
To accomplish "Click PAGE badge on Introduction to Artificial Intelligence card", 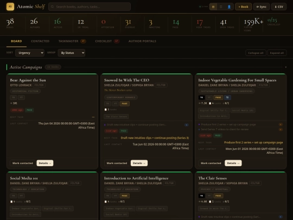I will pyautogui.click(x=124, y=196).
